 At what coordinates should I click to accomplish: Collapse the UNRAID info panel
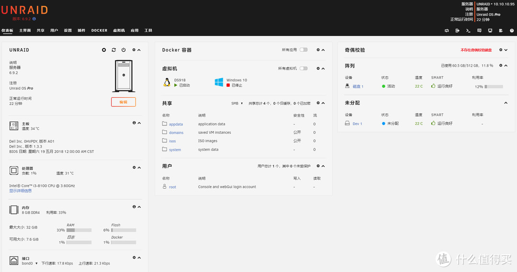(x=139, y=50)
